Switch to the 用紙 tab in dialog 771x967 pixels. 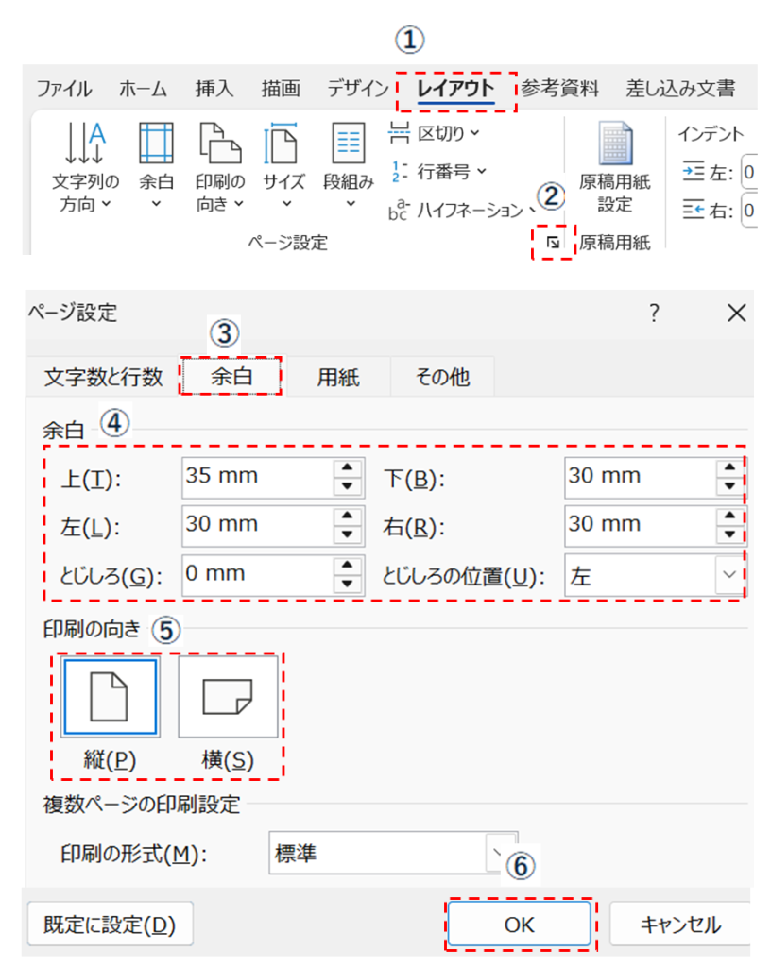pyautogui.click(x=338, y=378)
